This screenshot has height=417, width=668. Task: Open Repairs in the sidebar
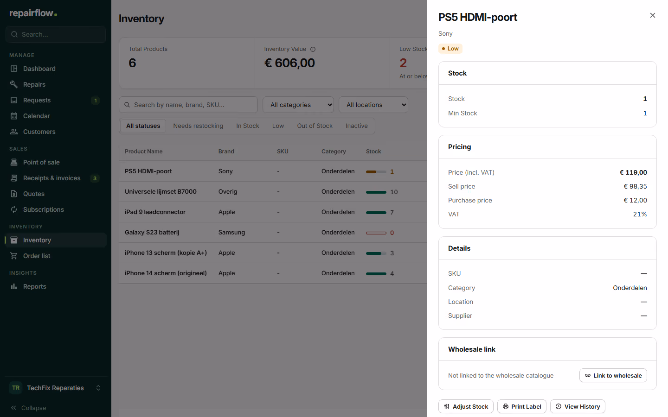point(56,84)
